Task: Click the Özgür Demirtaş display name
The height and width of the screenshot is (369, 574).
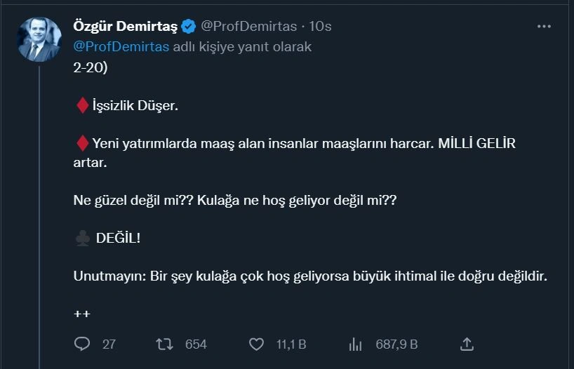Action: [125, 27]
